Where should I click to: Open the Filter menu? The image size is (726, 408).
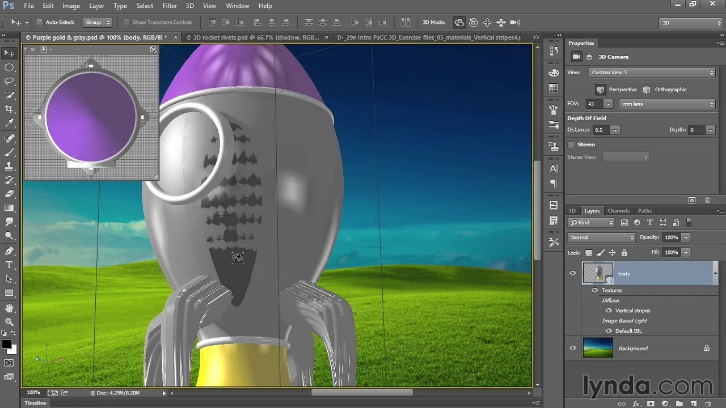pyautogui.click(x=170, y=6)
